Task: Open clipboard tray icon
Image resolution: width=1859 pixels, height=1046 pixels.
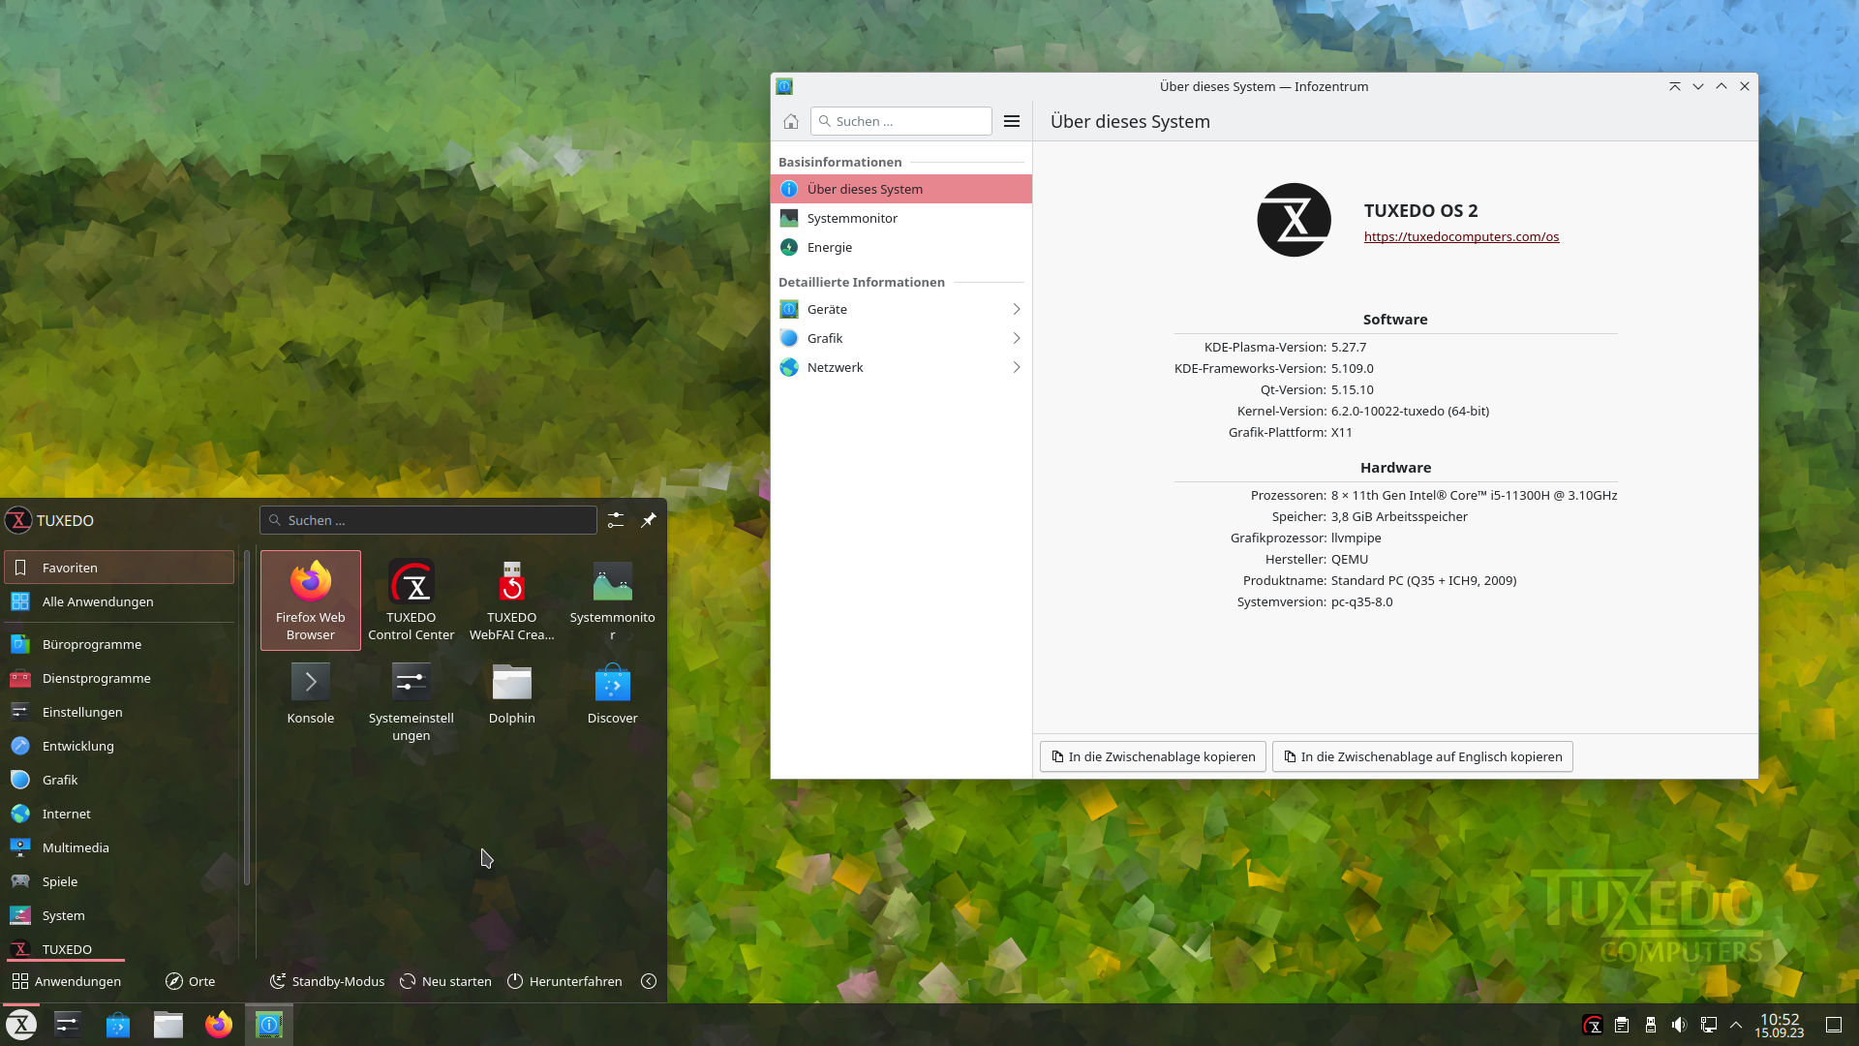Action: pyautogui.click(x=1622, y=1025)
